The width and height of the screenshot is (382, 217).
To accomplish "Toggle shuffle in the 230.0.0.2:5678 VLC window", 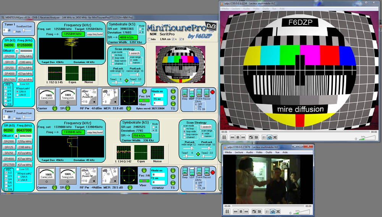I will [x=278, y=211].
